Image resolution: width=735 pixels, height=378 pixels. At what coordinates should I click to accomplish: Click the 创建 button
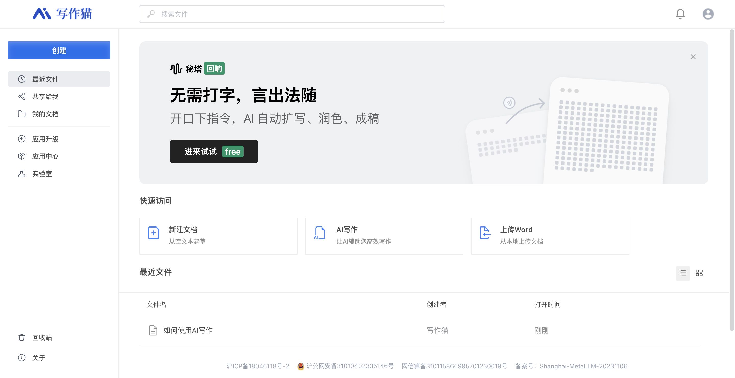[x=59, y=51]
